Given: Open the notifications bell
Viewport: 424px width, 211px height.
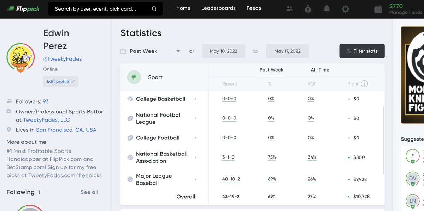Looking at the screenshot, I should click(327, 9).
